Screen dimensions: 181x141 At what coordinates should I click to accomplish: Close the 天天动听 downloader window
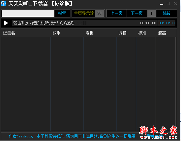pos(175,4)
